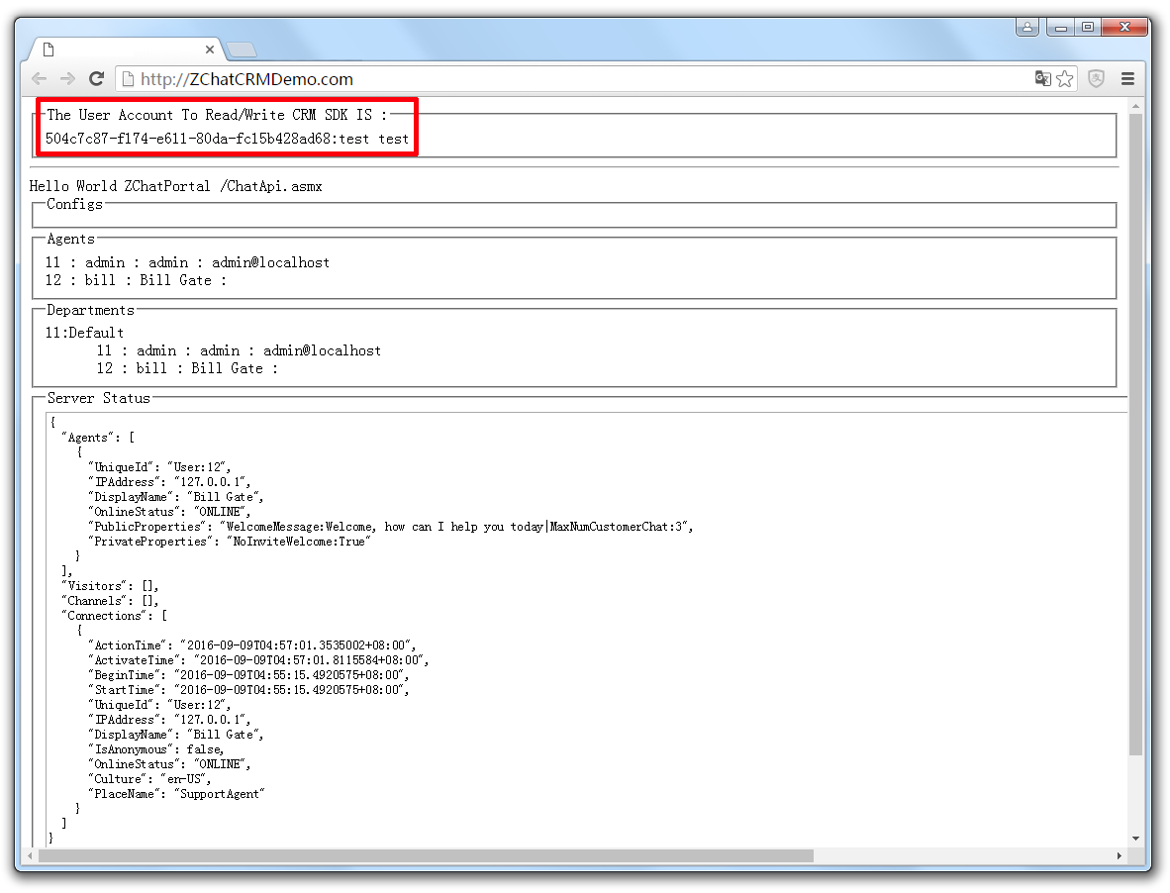The width and height of the screenshot is (1170, 893).
Task: Open the Chrome hamburger menu
Action: tap(1127, 78)
